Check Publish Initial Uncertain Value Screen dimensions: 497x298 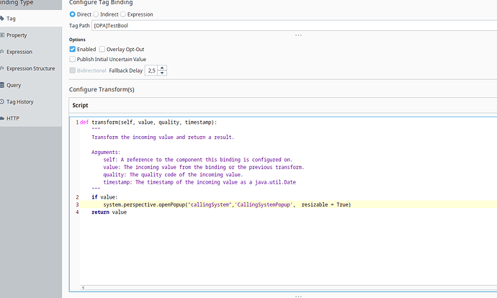(x=72, y=59)
